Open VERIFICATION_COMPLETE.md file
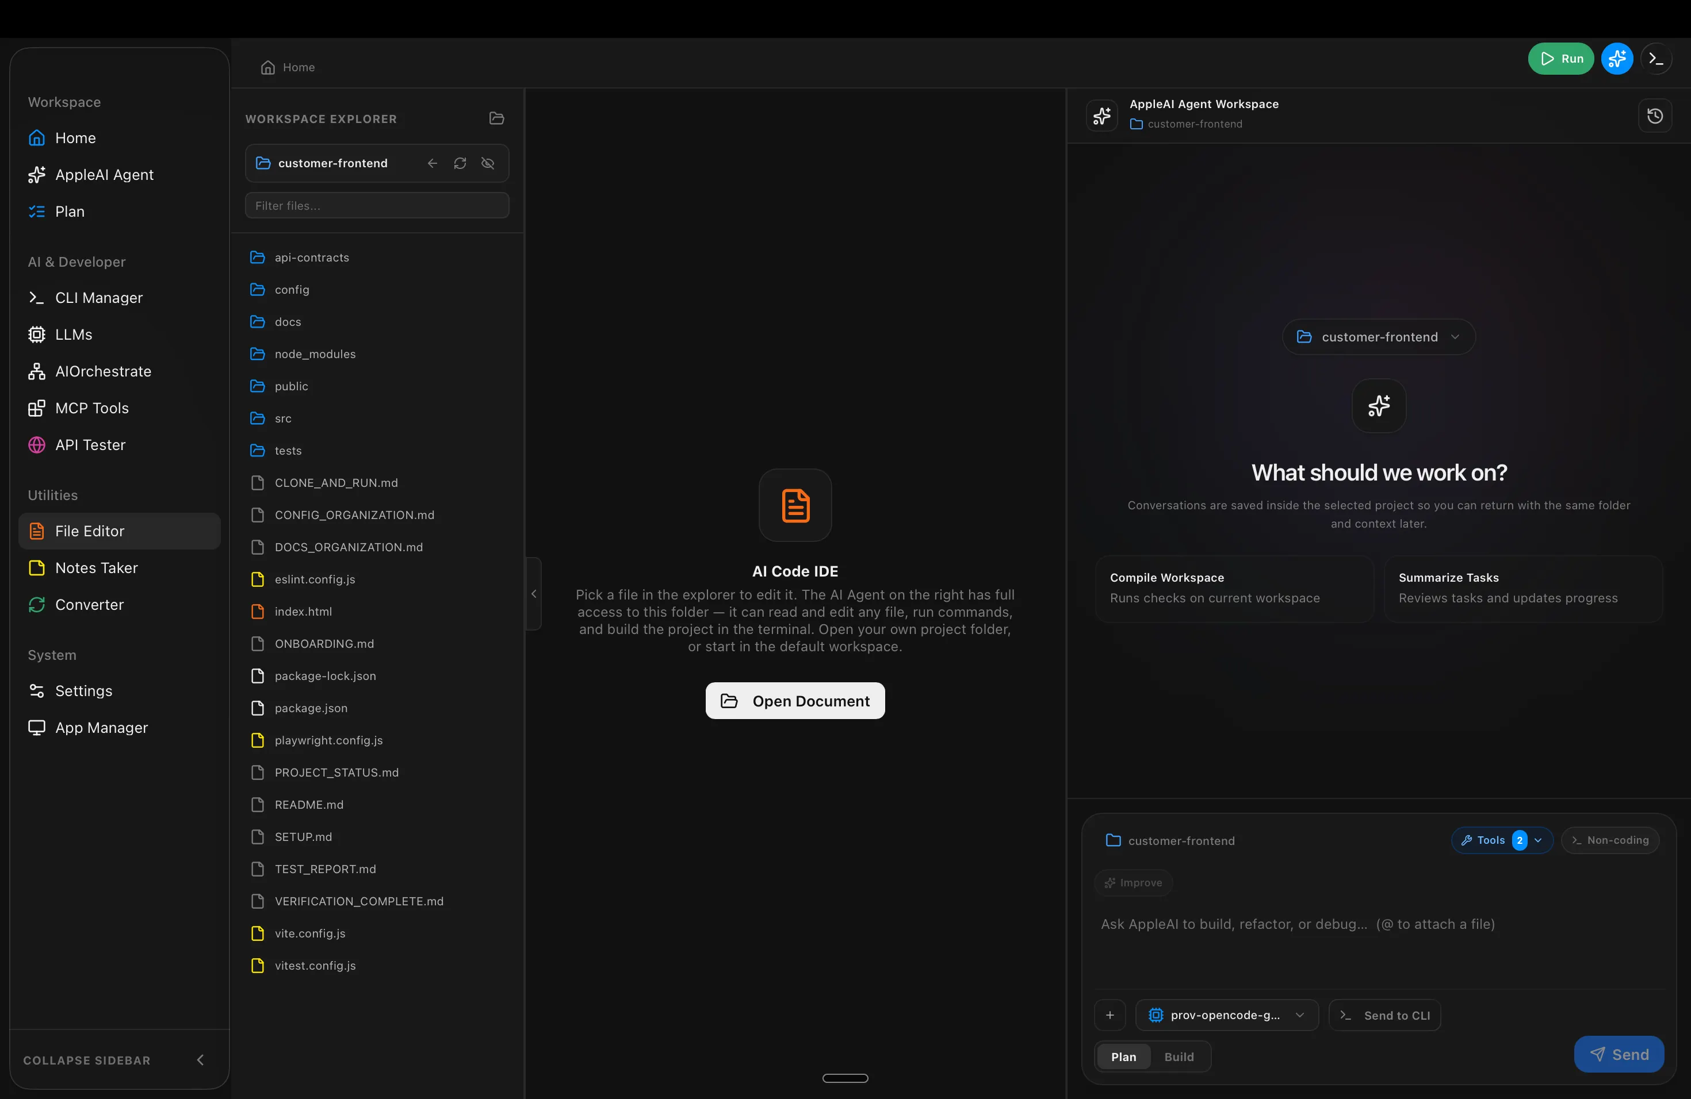1691x1099 pixels. (377, 901)
